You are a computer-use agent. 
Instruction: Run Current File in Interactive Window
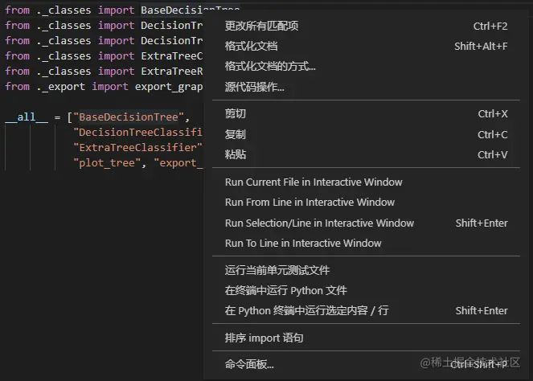(x=366, y=182)
